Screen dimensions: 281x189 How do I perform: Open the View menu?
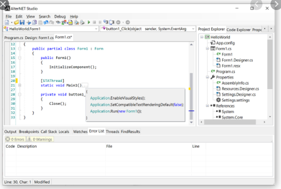[x=31, y=16]
